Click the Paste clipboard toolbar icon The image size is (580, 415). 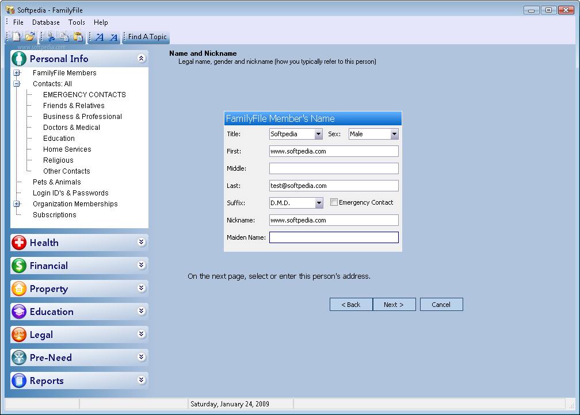pyautogui.click(x=78, y=37)
